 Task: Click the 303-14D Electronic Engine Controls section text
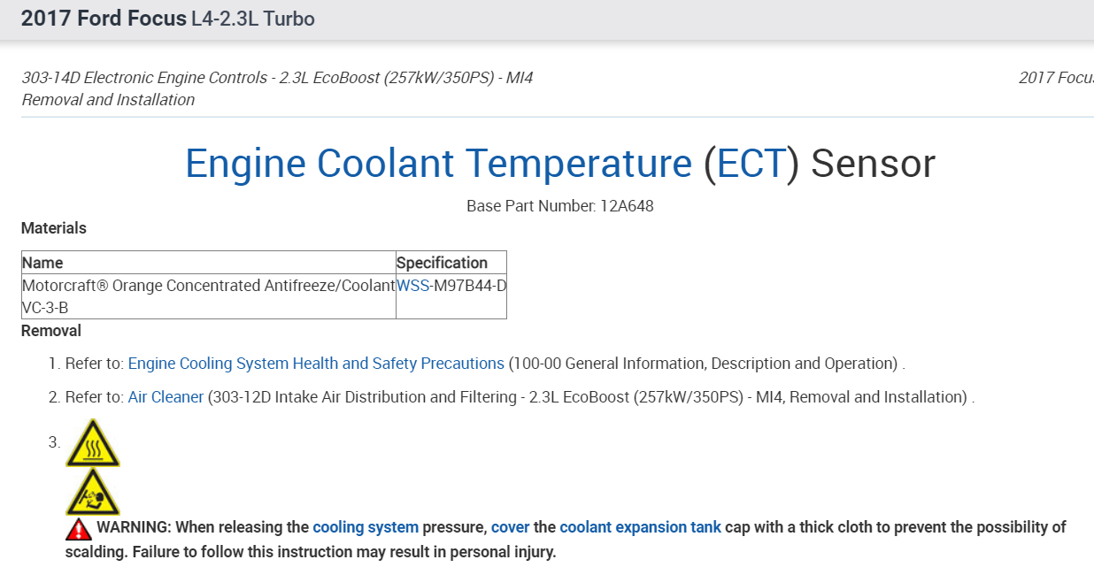pyautogui.click(x=277, y=78)
